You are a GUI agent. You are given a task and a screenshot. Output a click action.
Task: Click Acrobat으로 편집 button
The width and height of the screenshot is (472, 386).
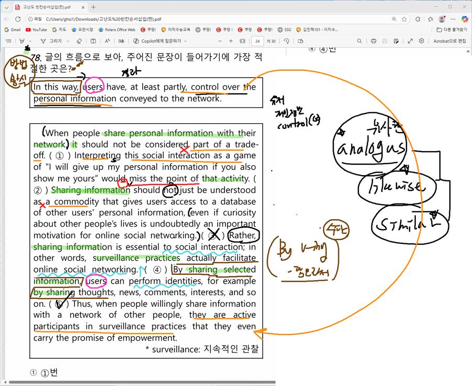[449, 41]
